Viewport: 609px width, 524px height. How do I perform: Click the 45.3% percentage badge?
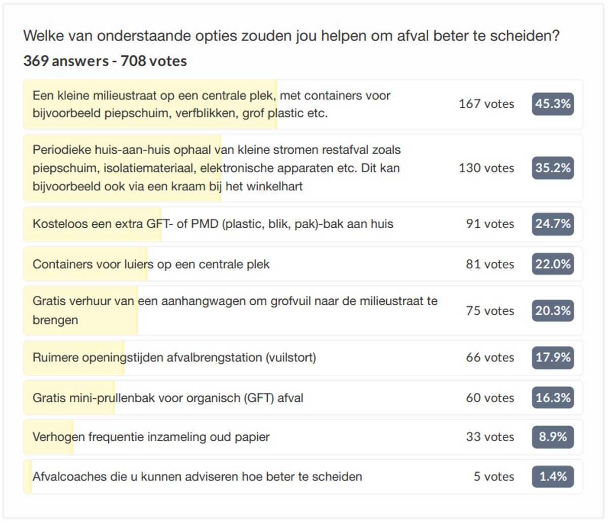click(552, 104)
